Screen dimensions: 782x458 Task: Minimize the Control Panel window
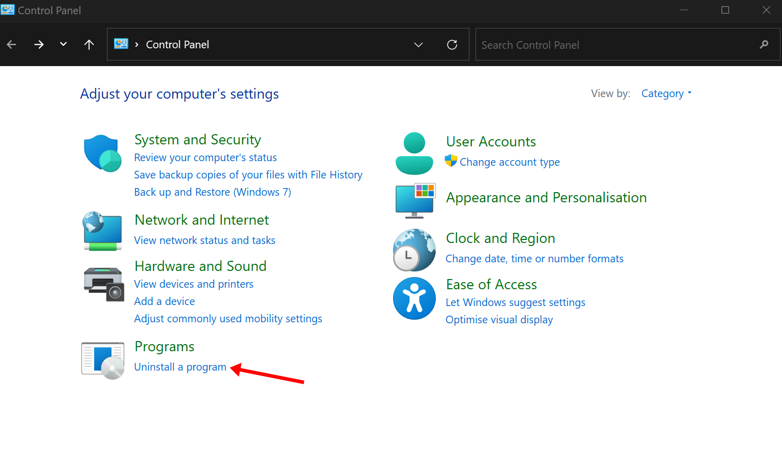tap(684, 10)
